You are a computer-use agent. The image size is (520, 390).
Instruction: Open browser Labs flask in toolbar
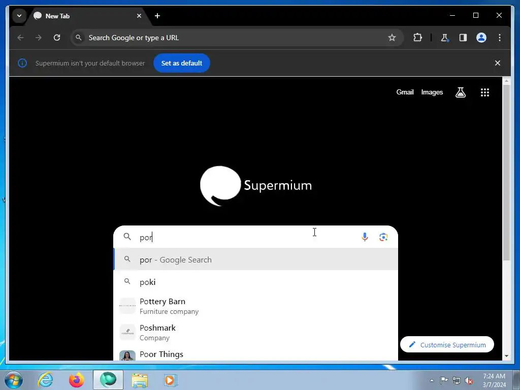pyautogui.click(x=444, y=38)
